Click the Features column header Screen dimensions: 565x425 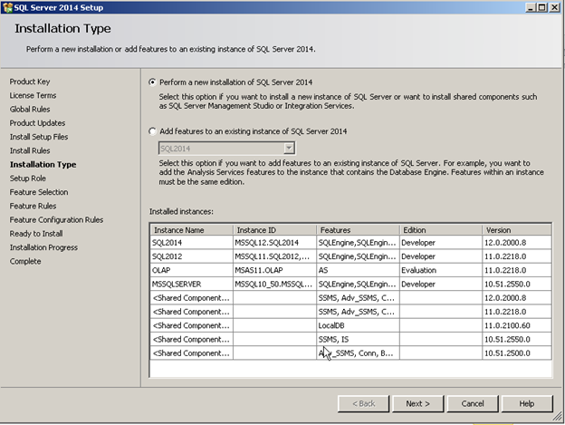[x=358, y=230]
